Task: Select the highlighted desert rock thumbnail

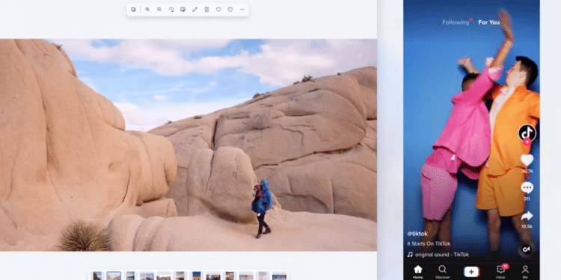Action: tap(114, 276)
